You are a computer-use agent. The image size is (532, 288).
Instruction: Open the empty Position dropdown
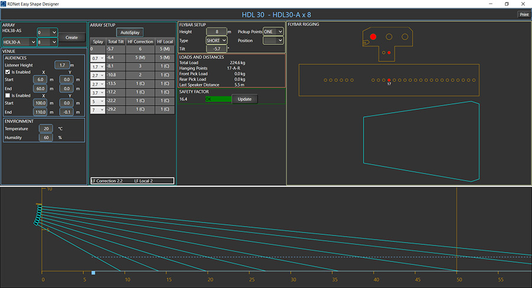pyautogui.click(x=273, y=40)
